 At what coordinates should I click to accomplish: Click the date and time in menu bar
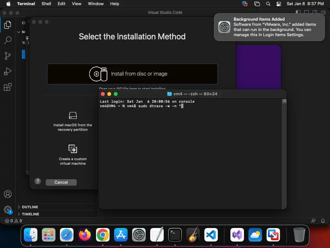pyautogui.click(x=305, y=4)
